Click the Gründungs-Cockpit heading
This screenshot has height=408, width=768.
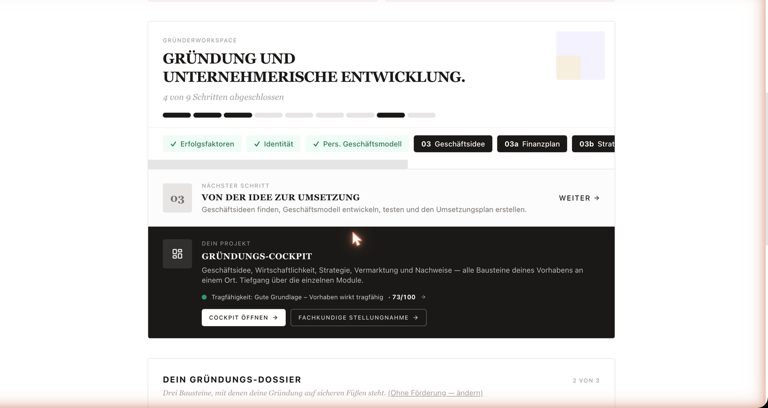[x=257, y=256]
